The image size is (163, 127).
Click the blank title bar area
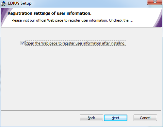(87, 3)
